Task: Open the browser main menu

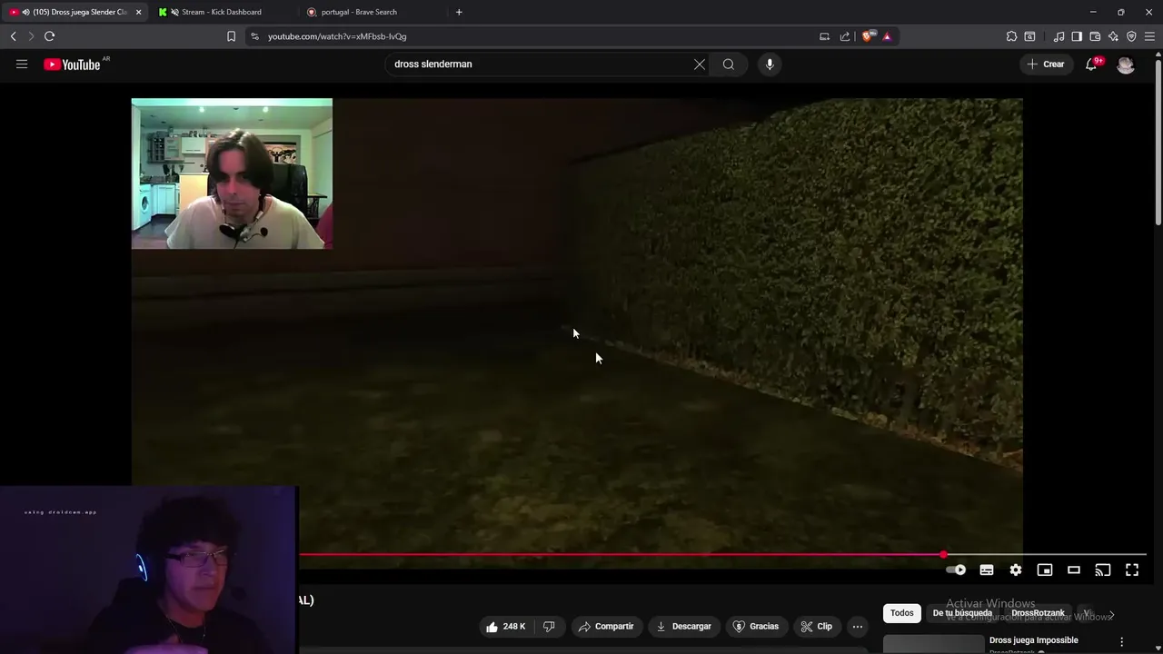Action: pos(1149,36)
